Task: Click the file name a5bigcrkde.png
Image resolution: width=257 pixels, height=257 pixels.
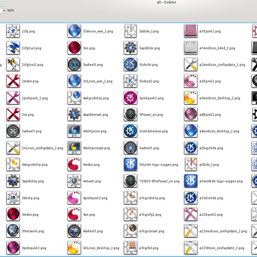Action: (211, 148)
